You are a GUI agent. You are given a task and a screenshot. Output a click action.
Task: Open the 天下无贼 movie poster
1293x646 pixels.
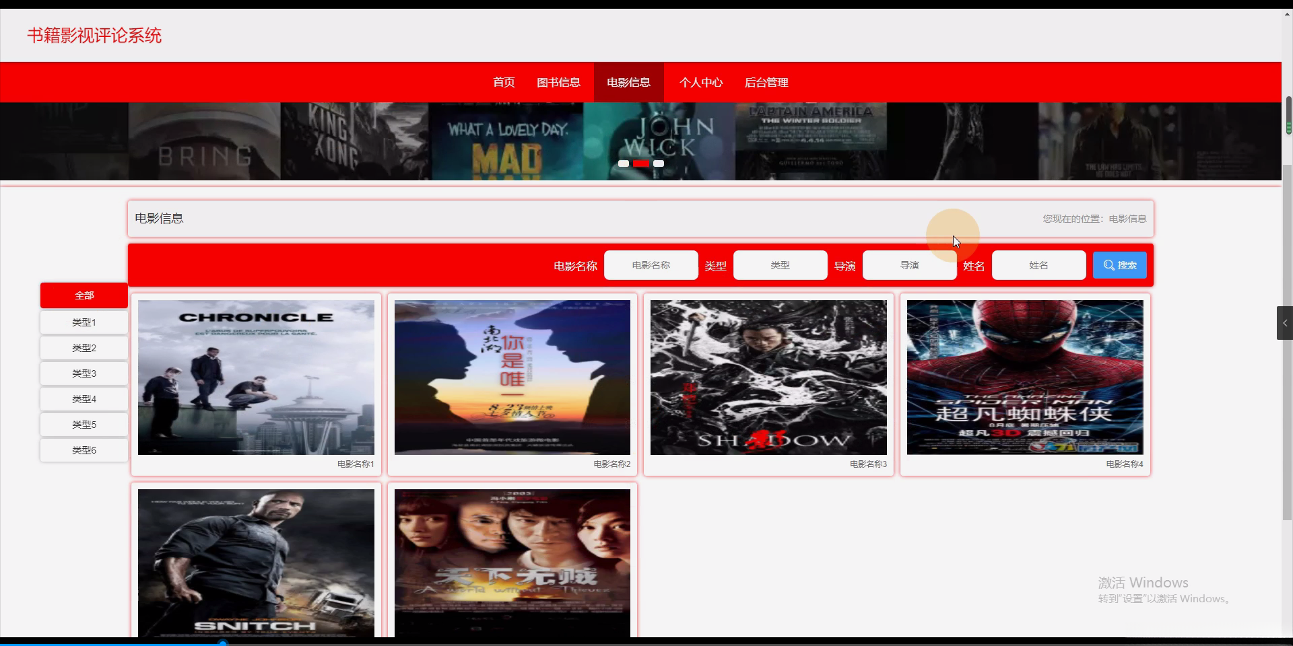tap(512, 563)
